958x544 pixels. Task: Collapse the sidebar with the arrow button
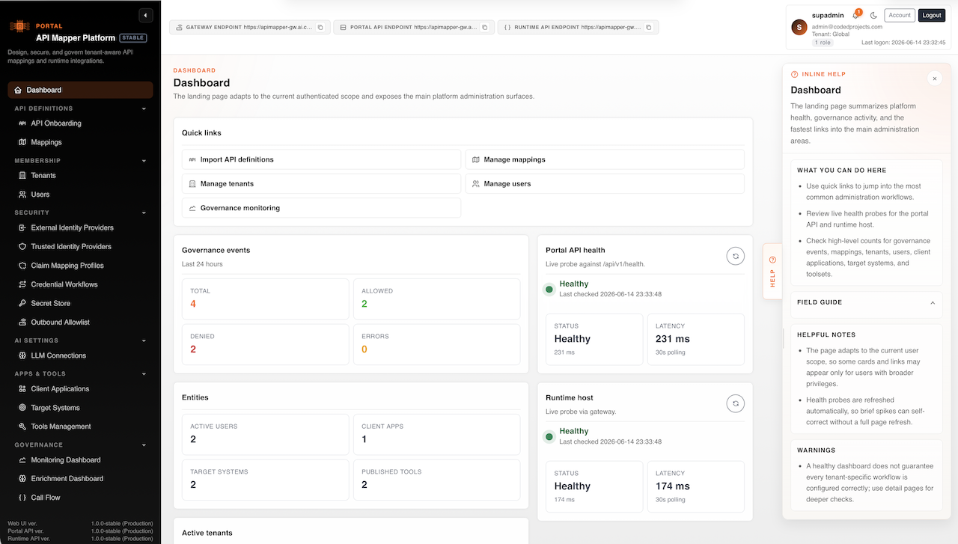[x=146, y=15]
